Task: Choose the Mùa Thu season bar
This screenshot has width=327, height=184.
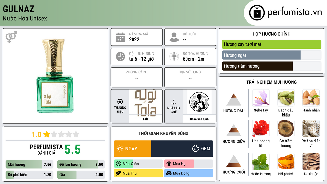Action: [138, 173]
